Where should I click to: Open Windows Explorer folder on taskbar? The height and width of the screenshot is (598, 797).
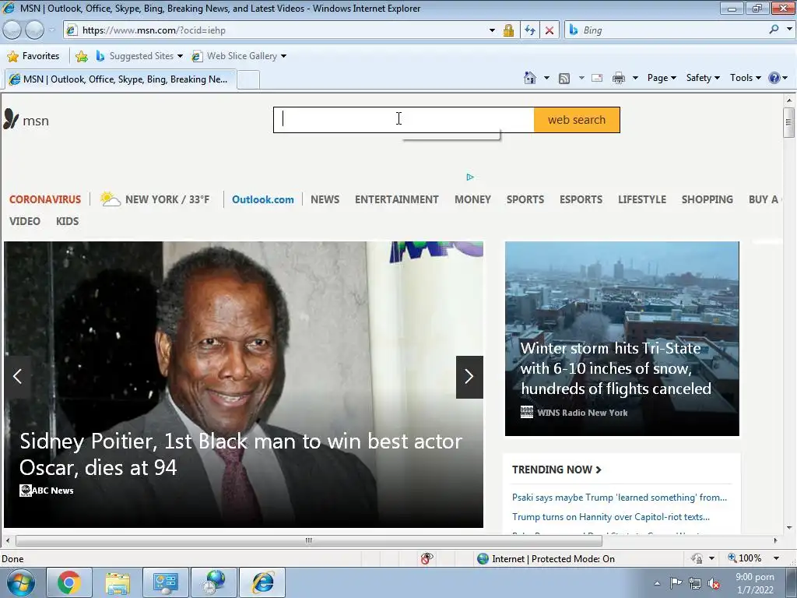click(x=118, y=582)
